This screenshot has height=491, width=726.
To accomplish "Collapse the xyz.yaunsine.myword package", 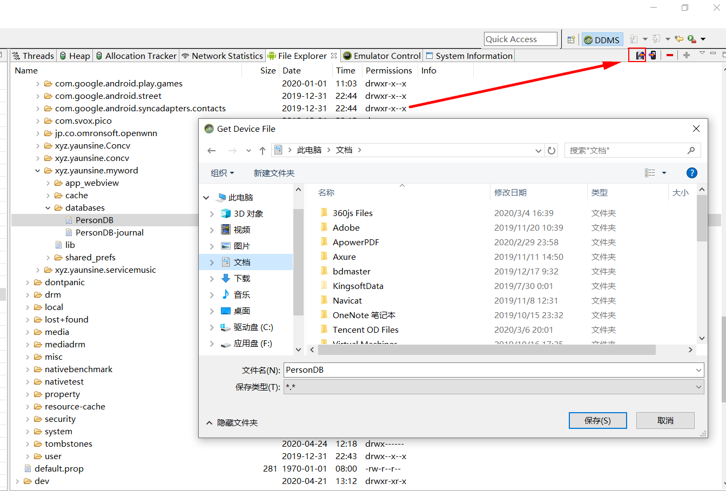I will [37, 170].
